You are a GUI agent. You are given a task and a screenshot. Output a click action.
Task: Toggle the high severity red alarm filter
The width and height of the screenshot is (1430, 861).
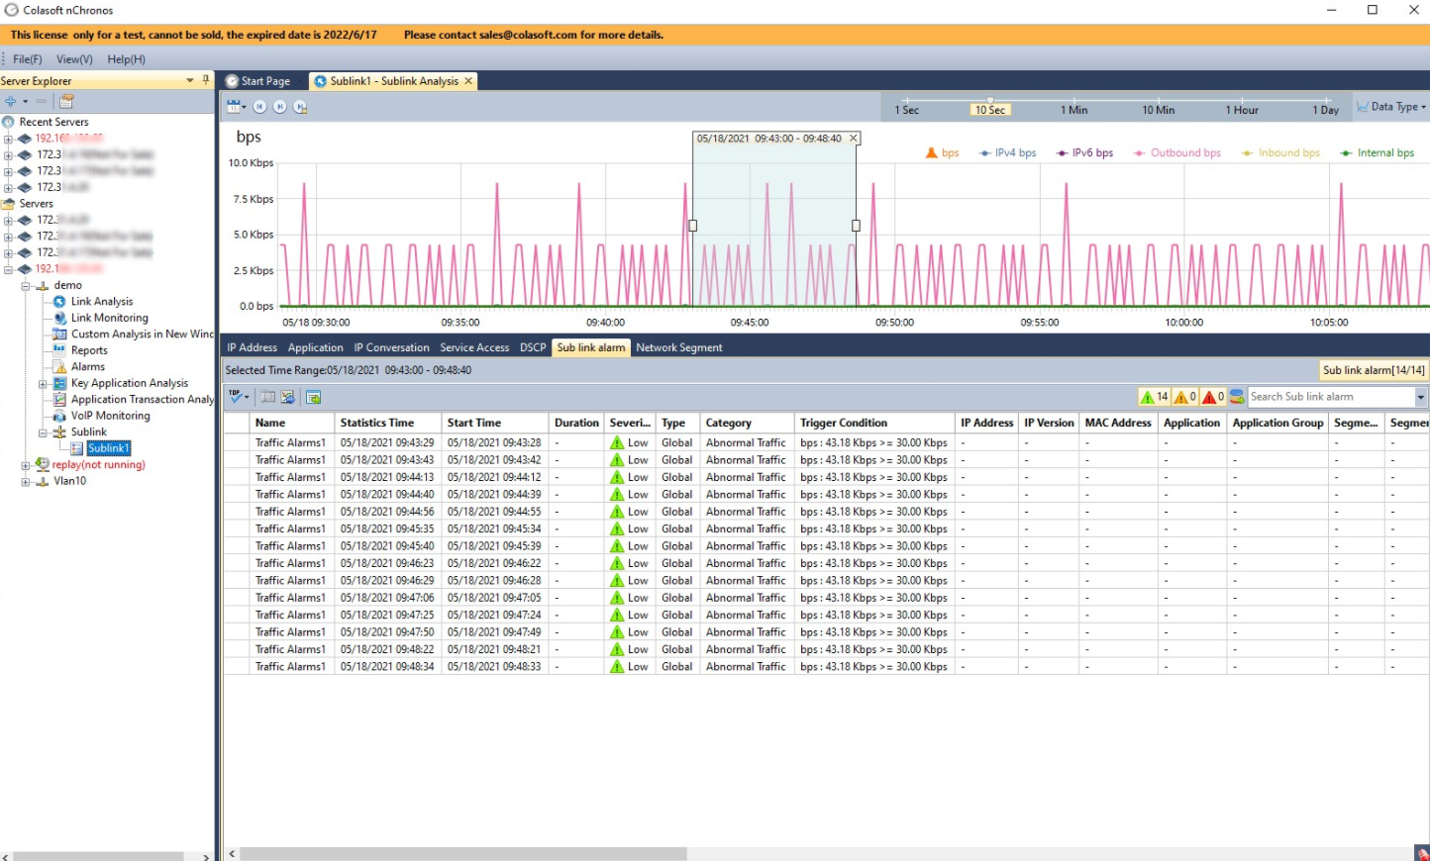click(x=1214, y=397)
